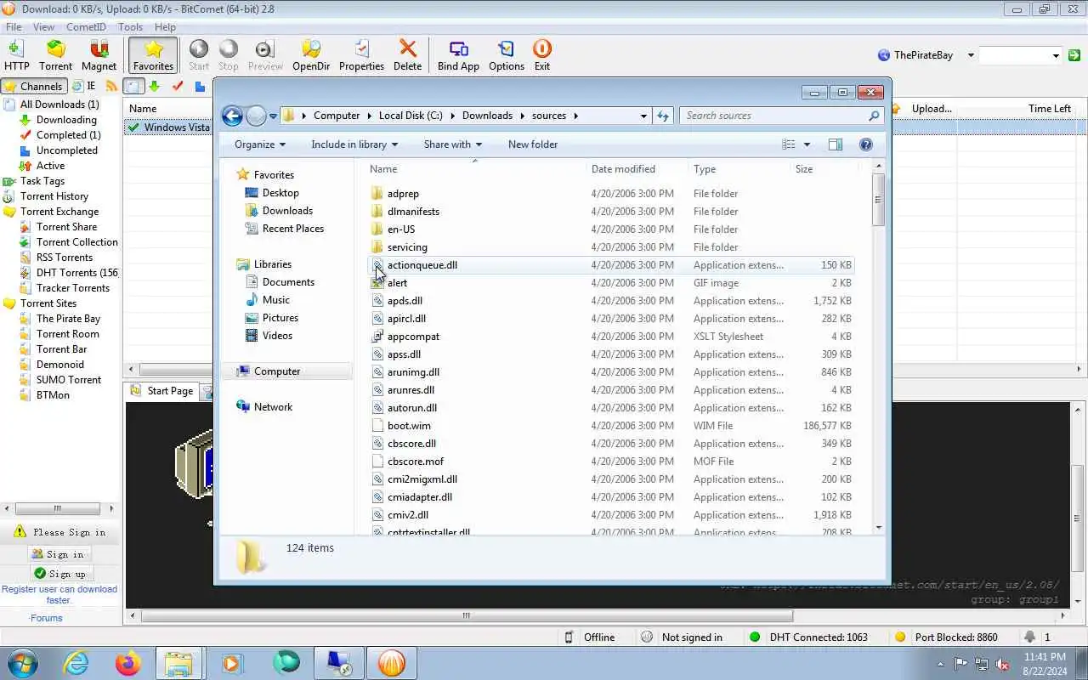Expand the address bar history dropdown
Viewport: 1088px width, 680px height.
pos(643,116)
